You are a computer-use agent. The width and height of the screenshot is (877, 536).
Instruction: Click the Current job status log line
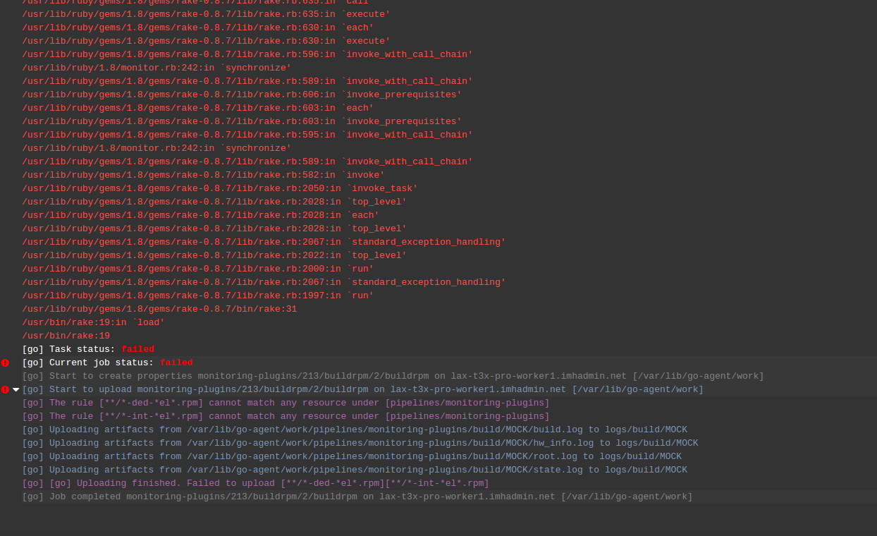click(107, 363)
